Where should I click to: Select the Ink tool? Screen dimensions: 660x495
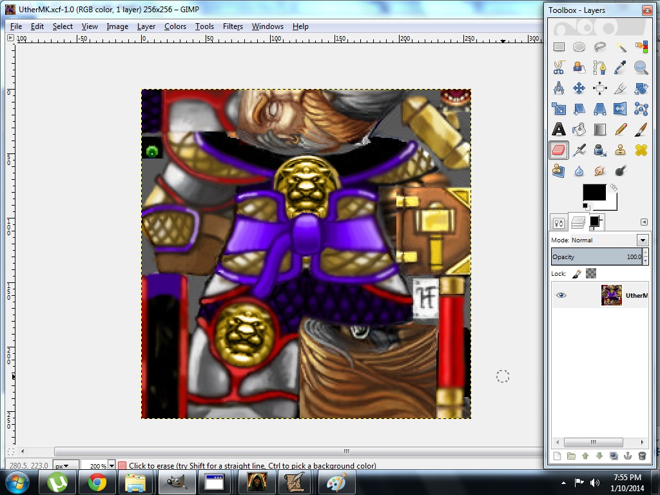600,150
